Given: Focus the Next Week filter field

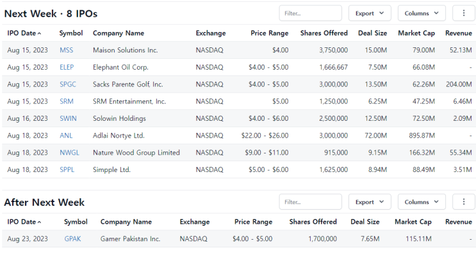Looking at the screenshot, I should (x=310, y=13).
